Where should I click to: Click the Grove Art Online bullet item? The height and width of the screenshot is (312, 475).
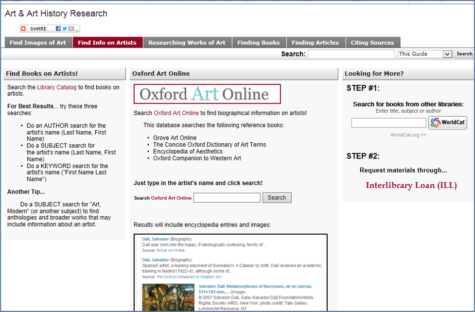tap(175, 138)
